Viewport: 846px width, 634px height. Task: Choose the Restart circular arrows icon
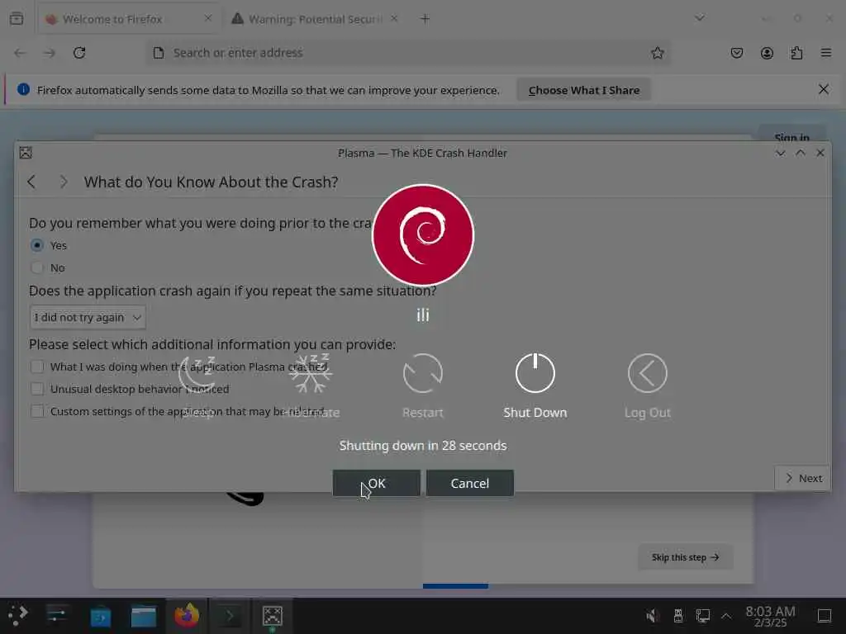pos(422,373)
